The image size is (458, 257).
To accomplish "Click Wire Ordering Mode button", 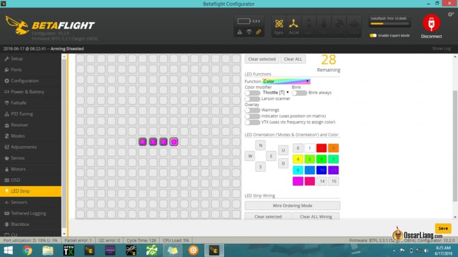I will (x=293, y=206).
